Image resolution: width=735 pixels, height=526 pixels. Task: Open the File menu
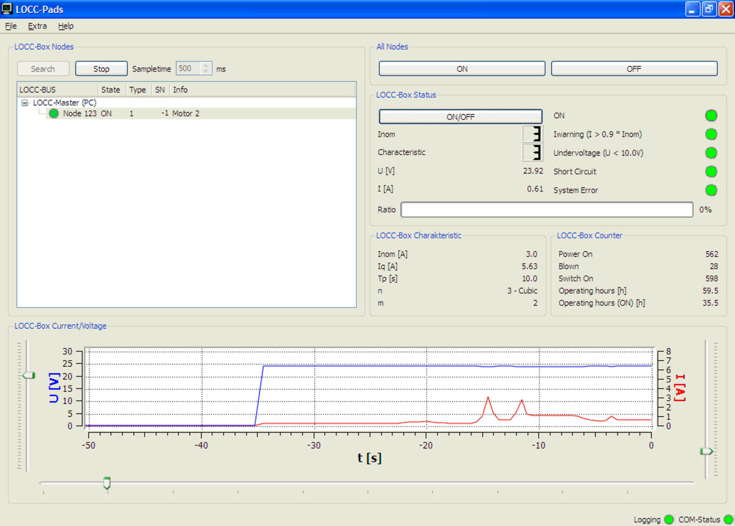click(11, 26)
